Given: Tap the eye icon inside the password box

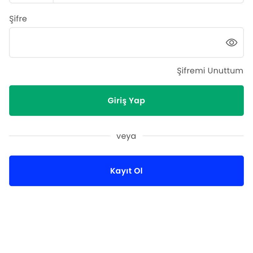Looking at the screenshot, I should point(231,42).
